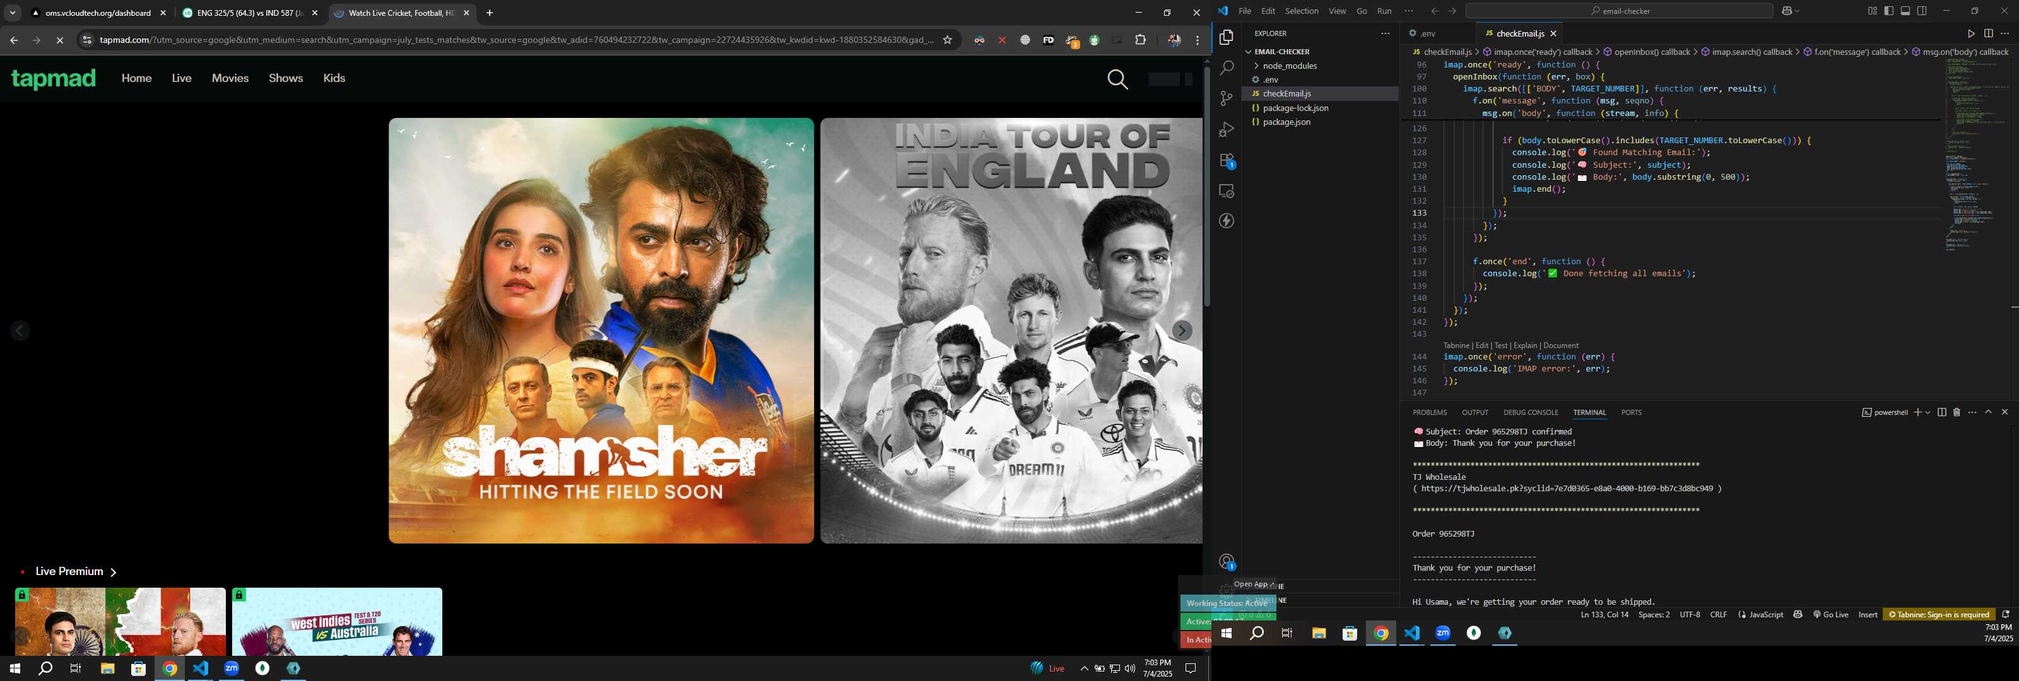Add a new terminal with plus icon
This screenshot has height=681, width=2019.
pos(1917,412)
